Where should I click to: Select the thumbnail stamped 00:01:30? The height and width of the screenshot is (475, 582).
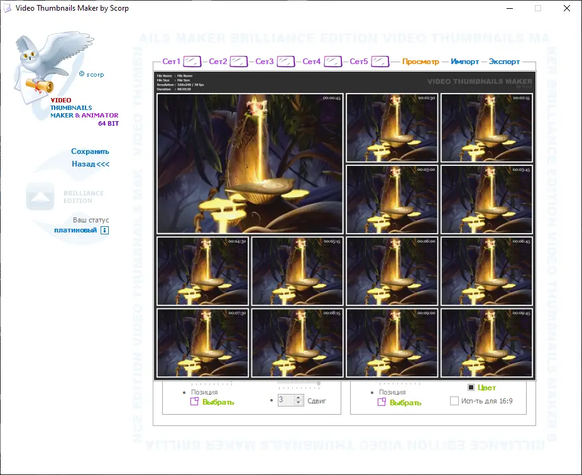click(x=392, y=128)
